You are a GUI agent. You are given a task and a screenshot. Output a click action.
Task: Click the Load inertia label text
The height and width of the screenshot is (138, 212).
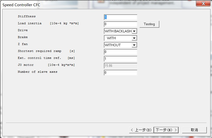[30, 23]
